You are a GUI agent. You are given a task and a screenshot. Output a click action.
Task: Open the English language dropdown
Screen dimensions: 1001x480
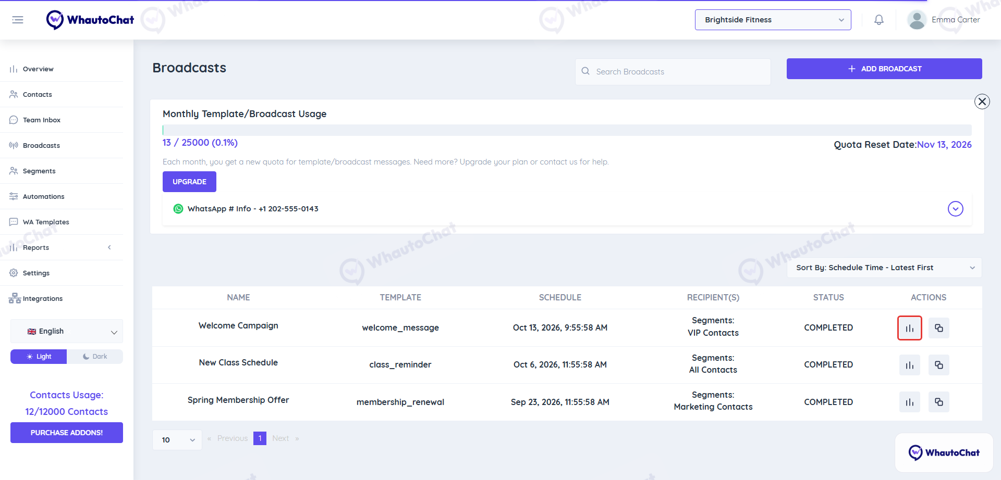tap(67, 331)
